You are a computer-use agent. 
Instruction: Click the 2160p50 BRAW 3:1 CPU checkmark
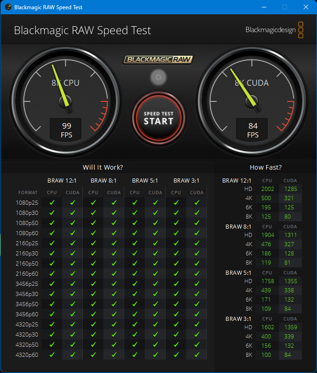(176, 264)
